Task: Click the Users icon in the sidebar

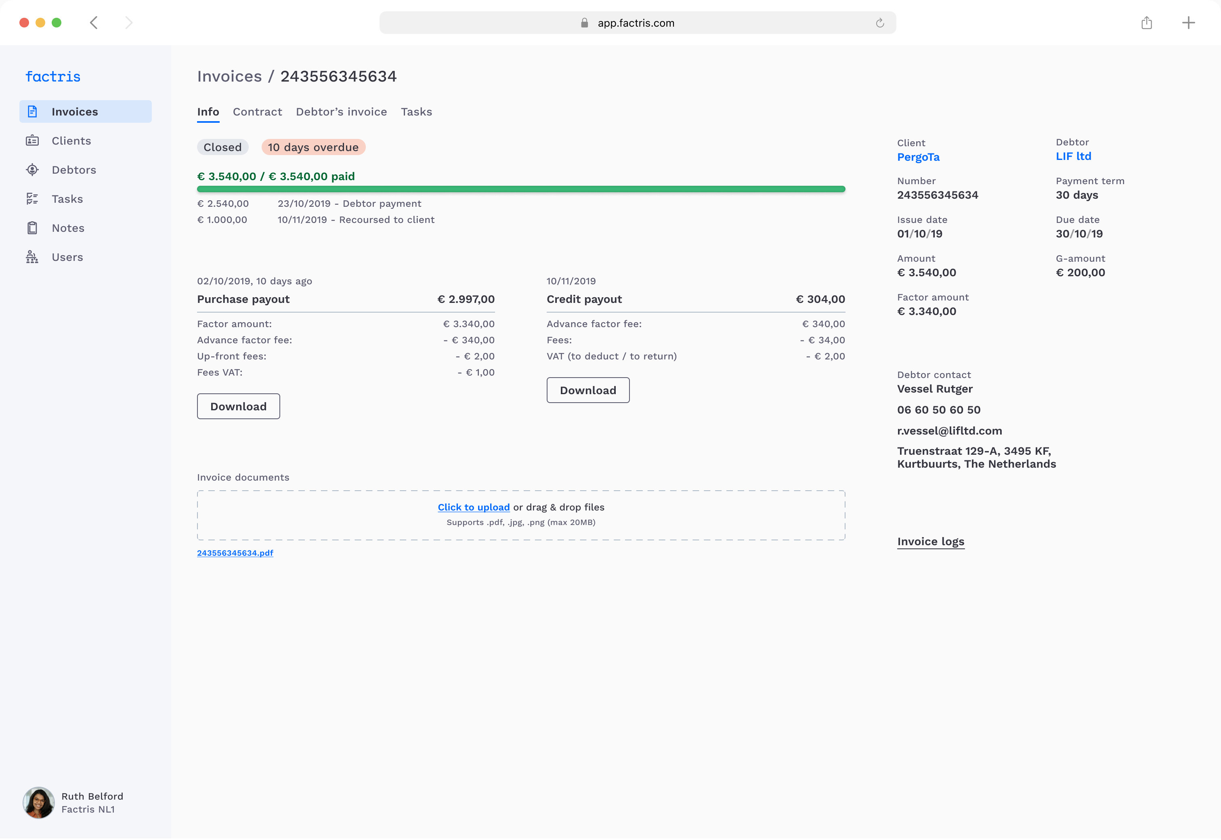Action: pos(33,257)
